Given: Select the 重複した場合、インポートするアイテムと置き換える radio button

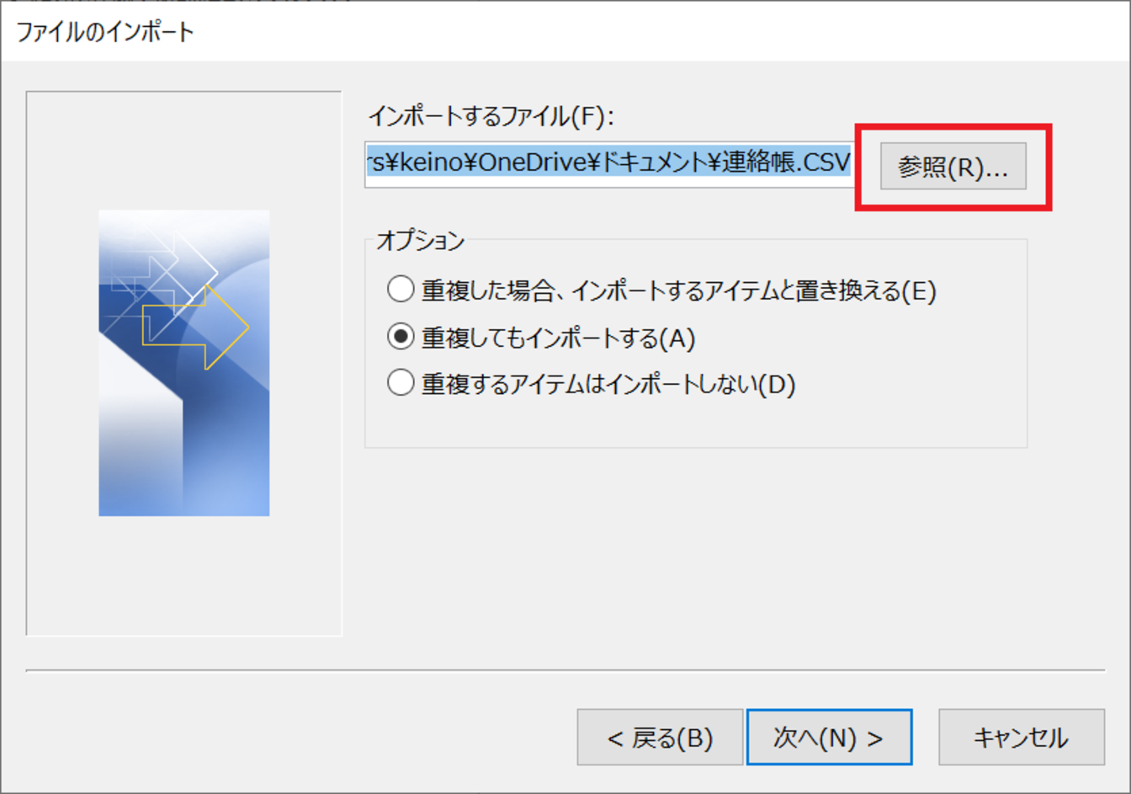Looking at the screenshot, I should tap(401, 290).
